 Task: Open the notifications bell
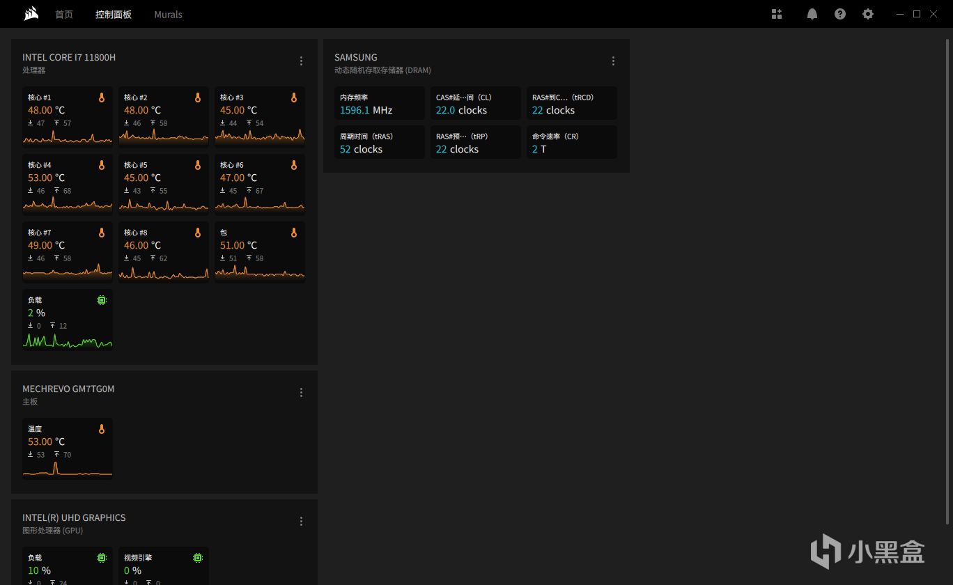point(812,14)
